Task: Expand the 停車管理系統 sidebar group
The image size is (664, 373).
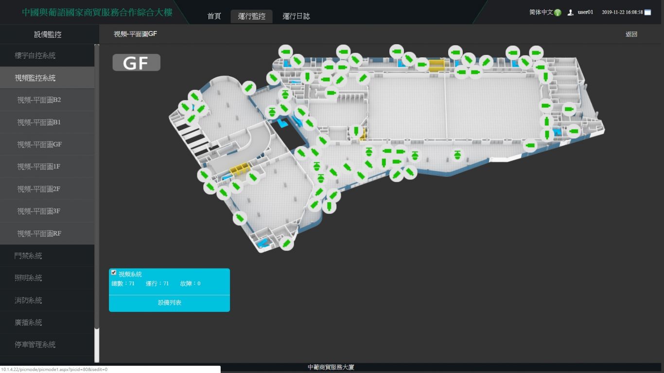Action: [47, 345]
